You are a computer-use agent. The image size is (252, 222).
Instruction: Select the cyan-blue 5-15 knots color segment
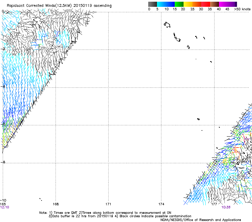click(166, 4)
